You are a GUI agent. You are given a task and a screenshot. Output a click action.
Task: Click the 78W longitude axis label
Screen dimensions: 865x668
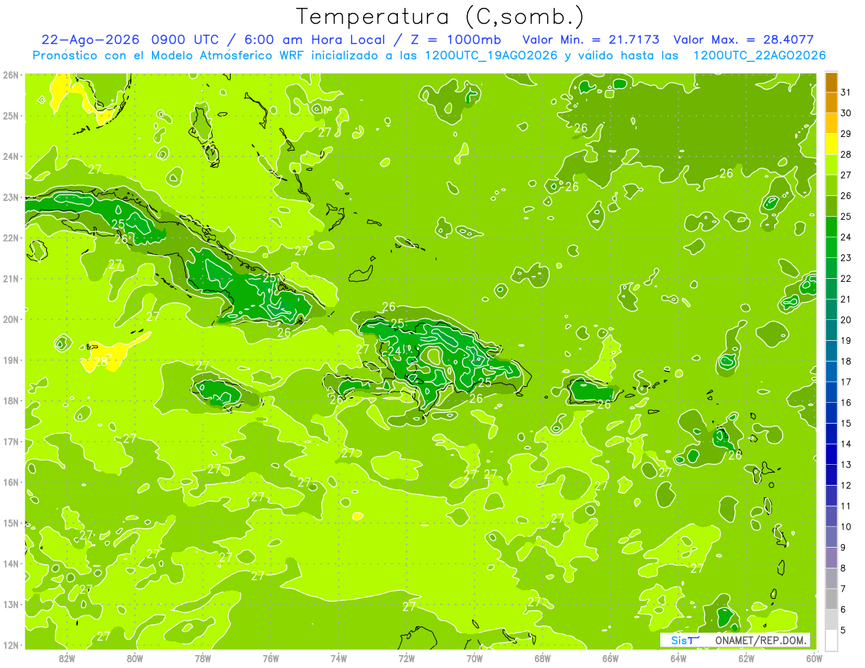(x=203, y=658)
